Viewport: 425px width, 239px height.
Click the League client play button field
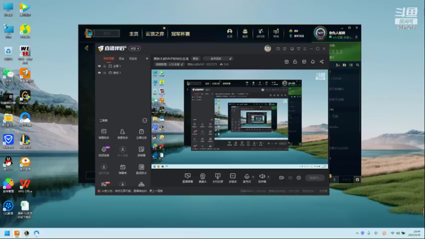(x=107, y=33)
